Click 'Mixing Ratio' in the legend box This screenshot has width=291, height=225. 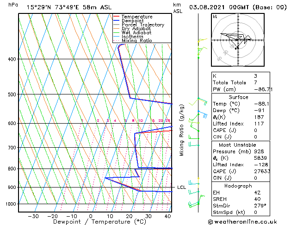[137, 40]
